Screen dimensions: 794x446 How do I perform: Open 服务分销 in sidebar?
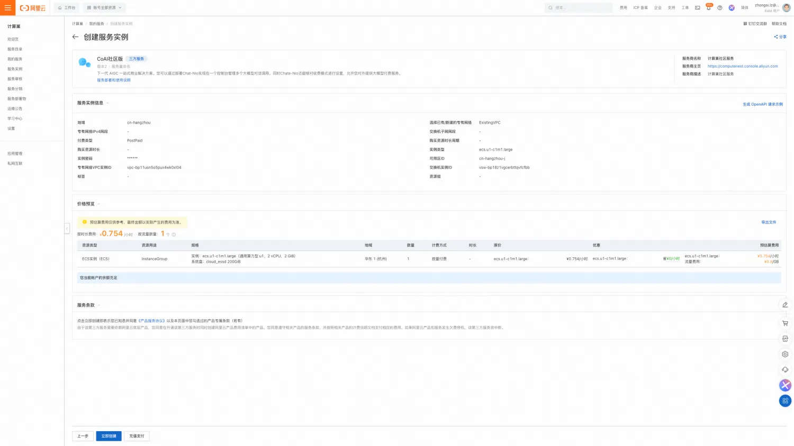(x=15, y=89)
